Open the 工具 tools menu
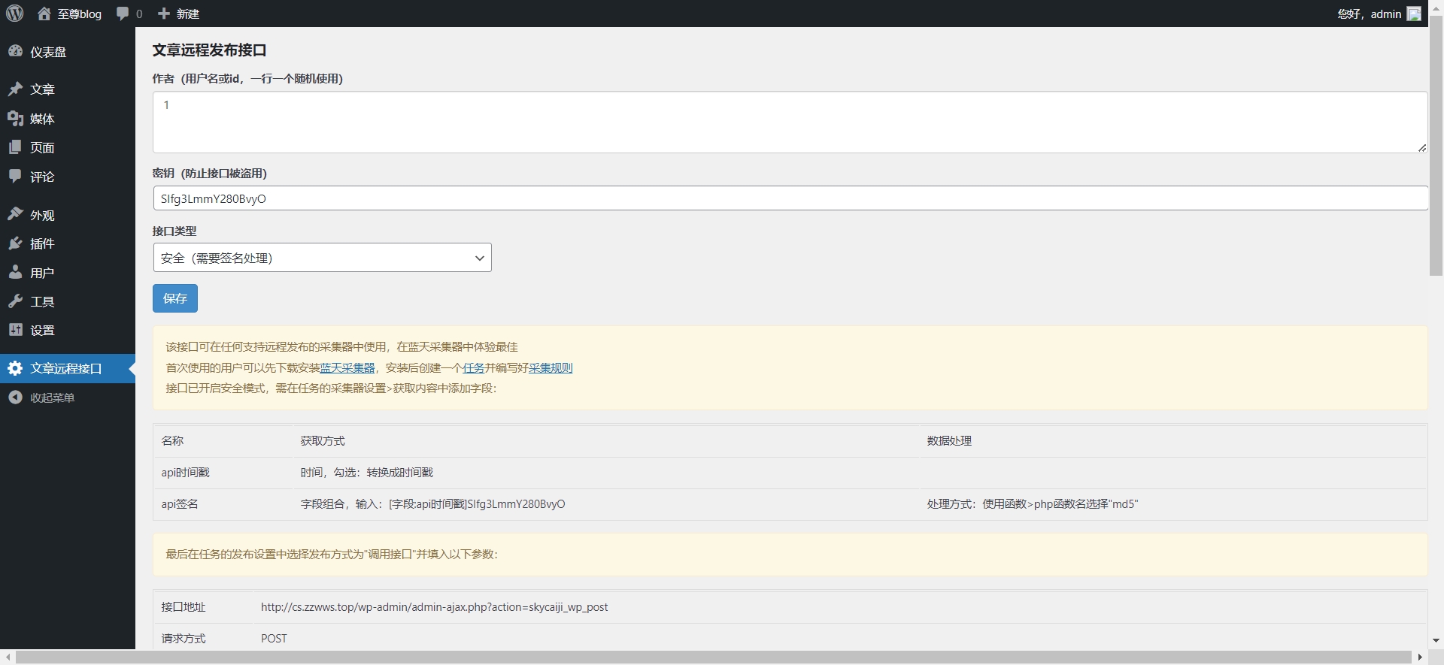This screenshot has height=665, width=1444. pyautogui.click(x=42, y=301)
